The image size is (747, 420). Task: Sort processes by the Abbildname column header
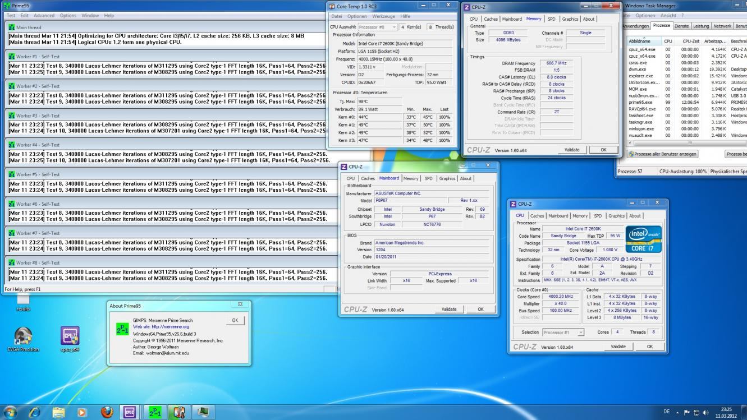644,41
